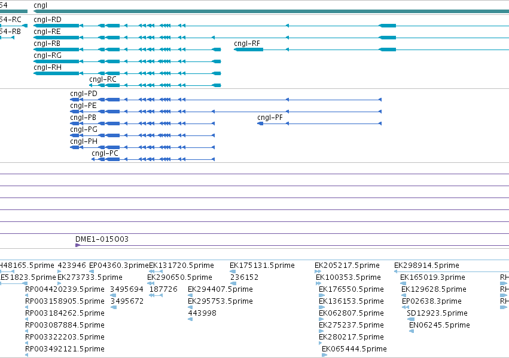Select EST EP04360.3prime
Image resolution: width=509 pixels, height=358 pixels.
pyautogui.click(x=119, y=266)
